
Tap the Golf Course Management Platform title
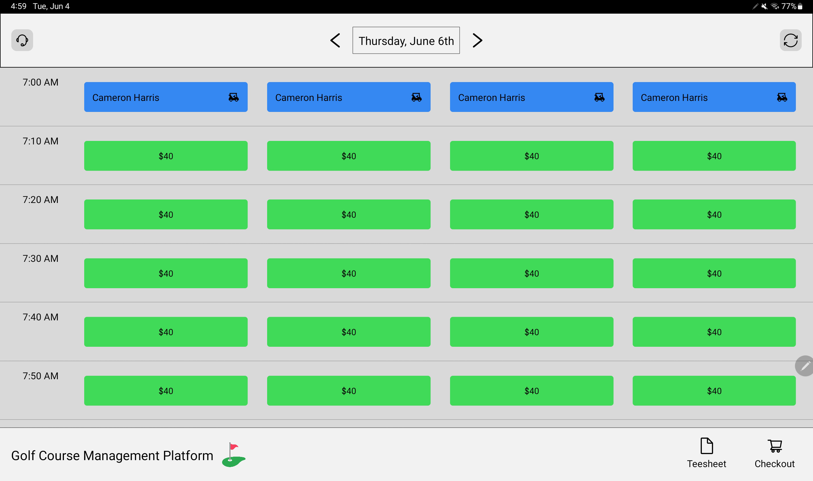[112, 456]
